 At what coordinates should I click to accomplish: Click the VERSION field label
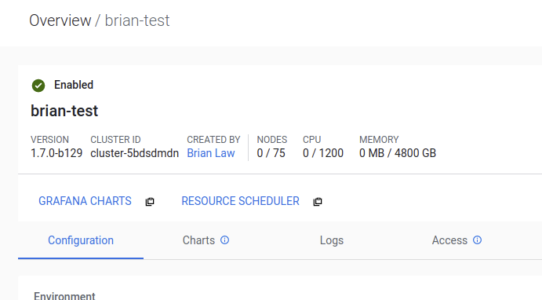pyautogui.click(x=49, y=140)
